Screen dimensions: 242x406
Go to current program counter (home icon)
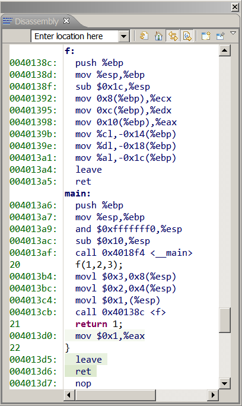pos(158,36)
